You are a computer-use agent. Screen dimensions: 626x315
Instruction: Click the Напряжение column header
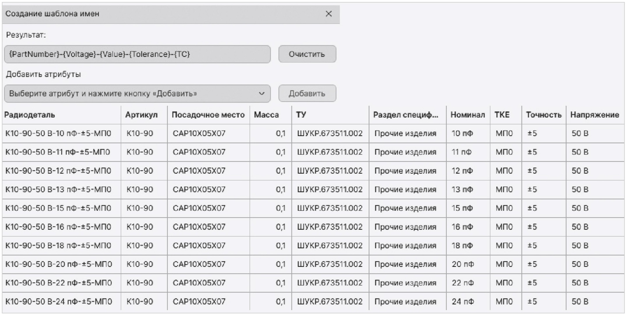594,115
